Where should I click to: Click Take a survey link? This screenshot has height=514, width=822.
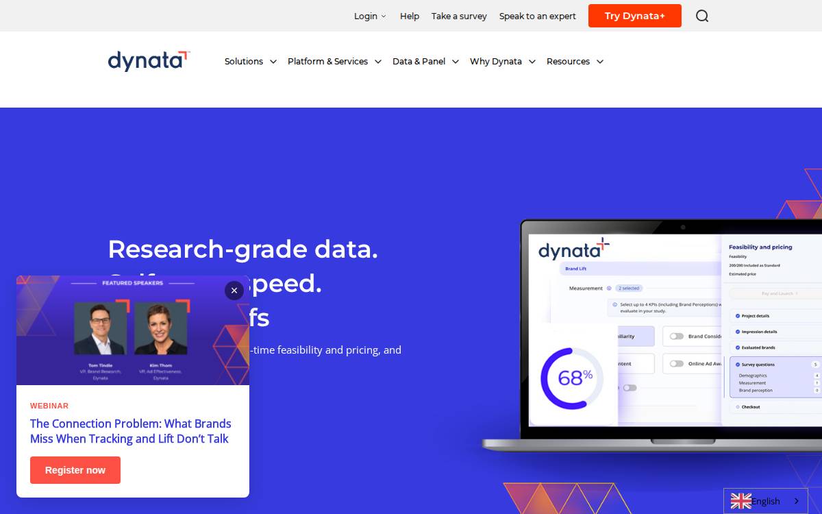point(459,16)
